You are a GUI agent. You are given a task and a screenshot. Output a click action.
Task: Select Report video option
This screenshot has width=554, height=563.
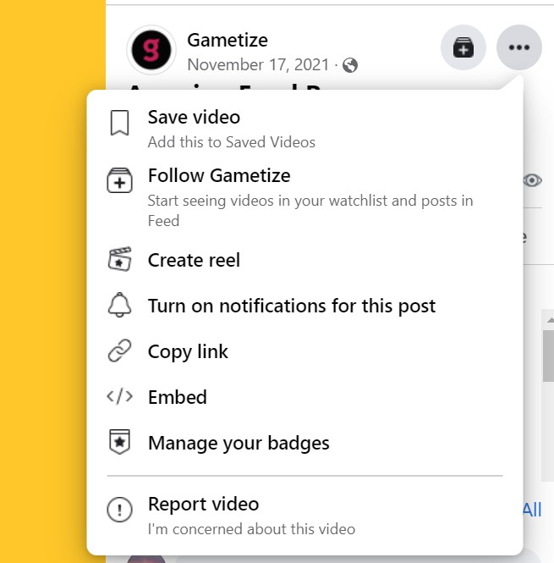304,516
